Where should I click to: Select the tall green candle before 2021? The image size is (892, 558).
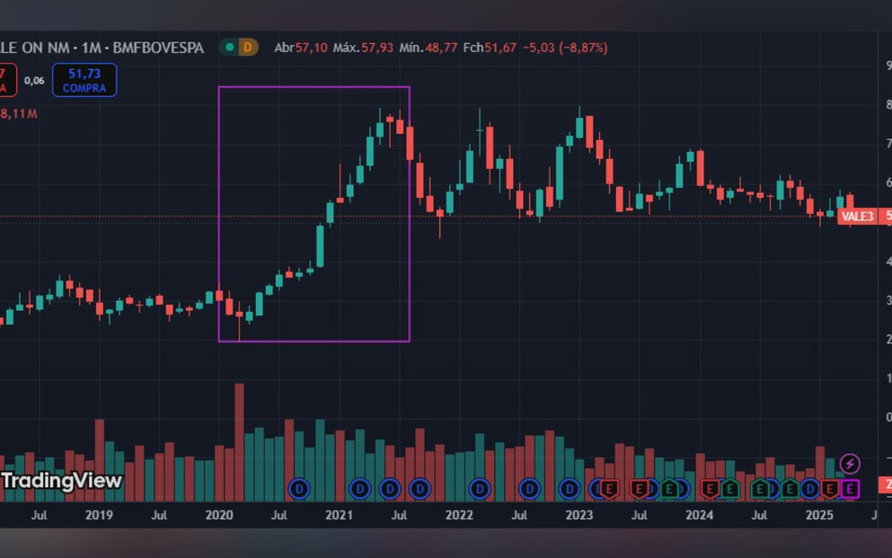[320, 245]
